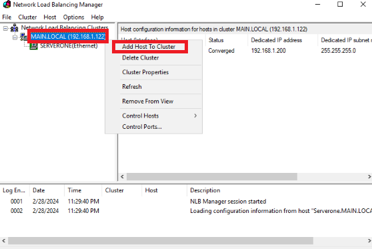Choose Delete Cluster from context menu
Screen dimensions: 372x249
point(141,57)
